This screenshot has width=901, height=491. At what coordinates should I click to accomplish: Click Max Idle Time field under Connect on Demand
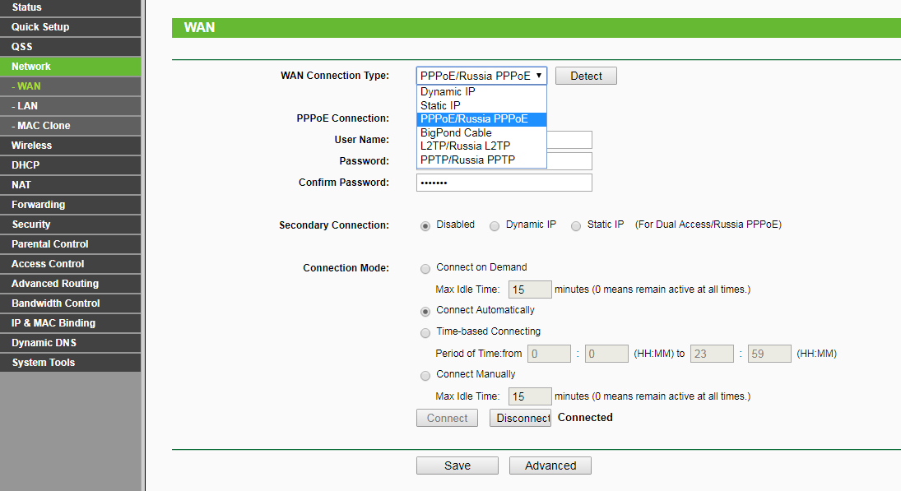529,290
